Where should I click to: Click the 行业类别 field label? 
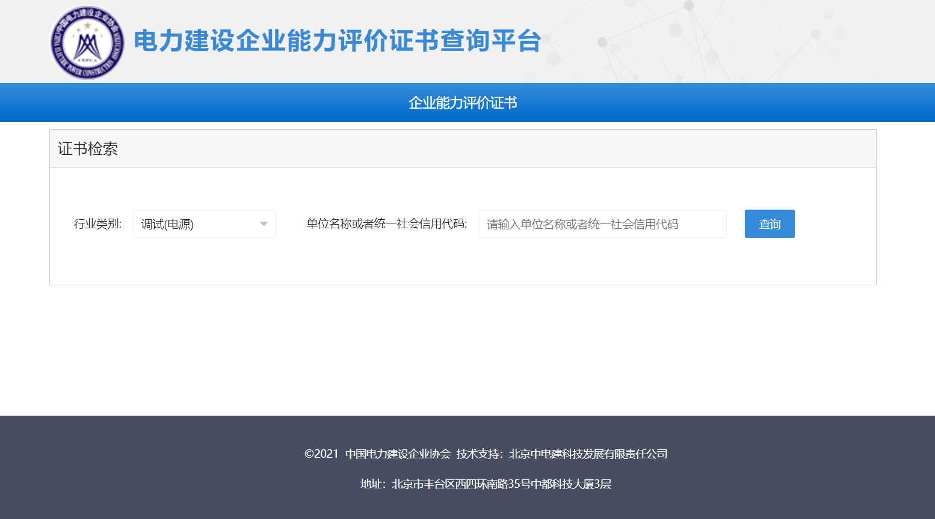tap(97, 224)
